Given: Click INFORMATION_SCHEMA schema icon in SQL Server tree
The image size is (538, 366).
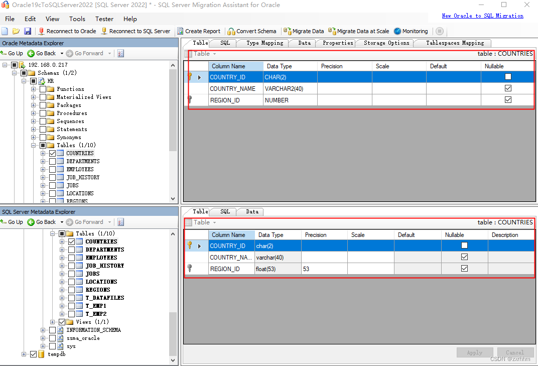Looking at the screenshot, I should pos(60,330).
